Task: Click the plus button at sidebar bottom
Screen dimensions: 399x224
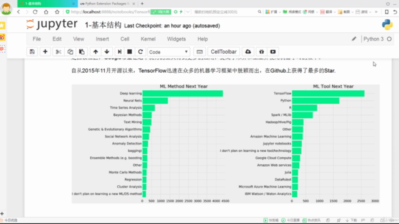Action: point(2,213)
